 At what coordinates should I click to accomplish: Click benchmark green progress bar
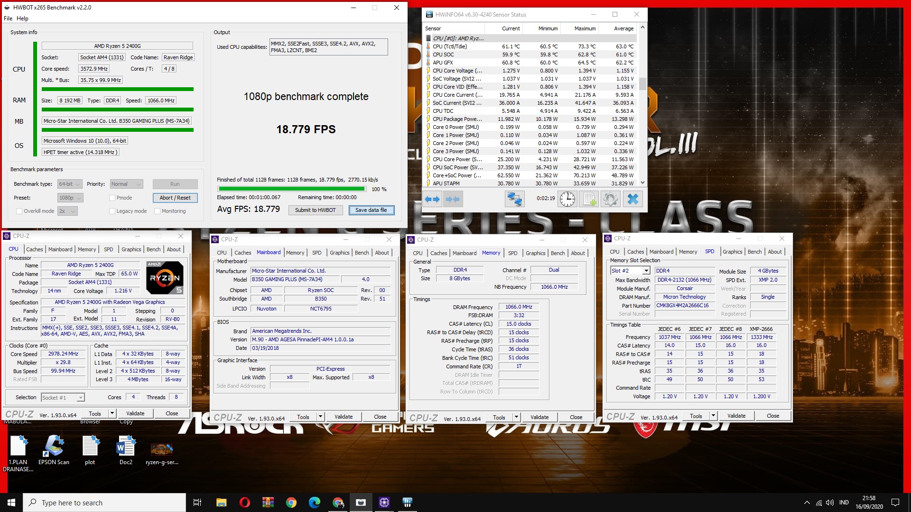291,189
